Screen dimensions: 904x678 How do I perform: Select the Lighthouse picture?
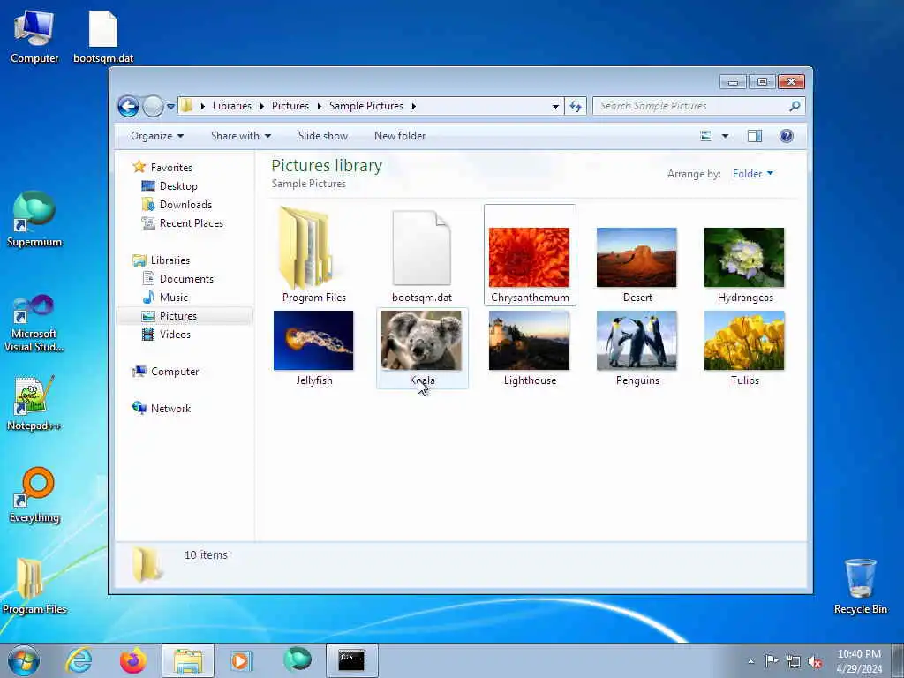(530, 348)
